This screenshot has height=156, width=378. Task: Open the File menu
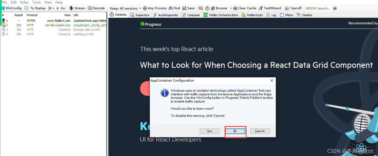[x=4, y=2]
